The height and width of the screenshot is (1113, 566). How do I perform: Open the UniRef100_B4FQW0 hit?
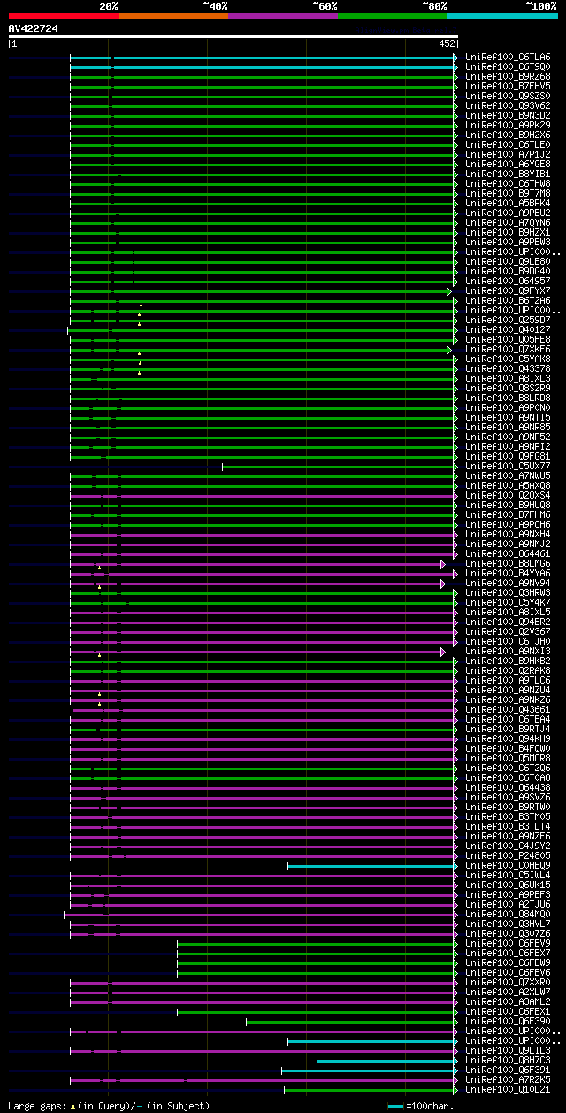tap(508, 748)
